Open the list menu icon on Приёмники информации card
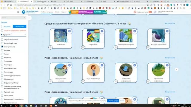This screenshot has height=107, width=191. 148,81
